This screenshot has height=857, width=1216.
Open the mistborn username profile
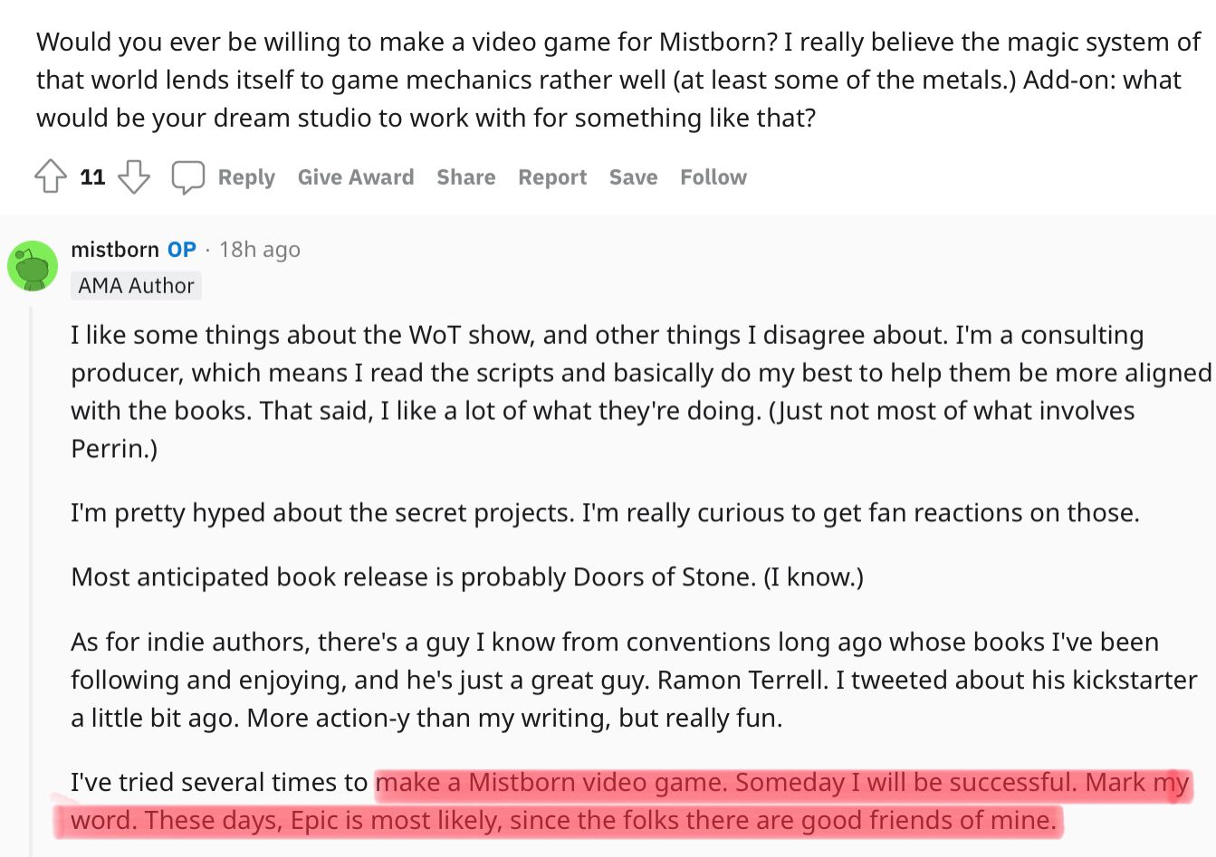(115, 250)
